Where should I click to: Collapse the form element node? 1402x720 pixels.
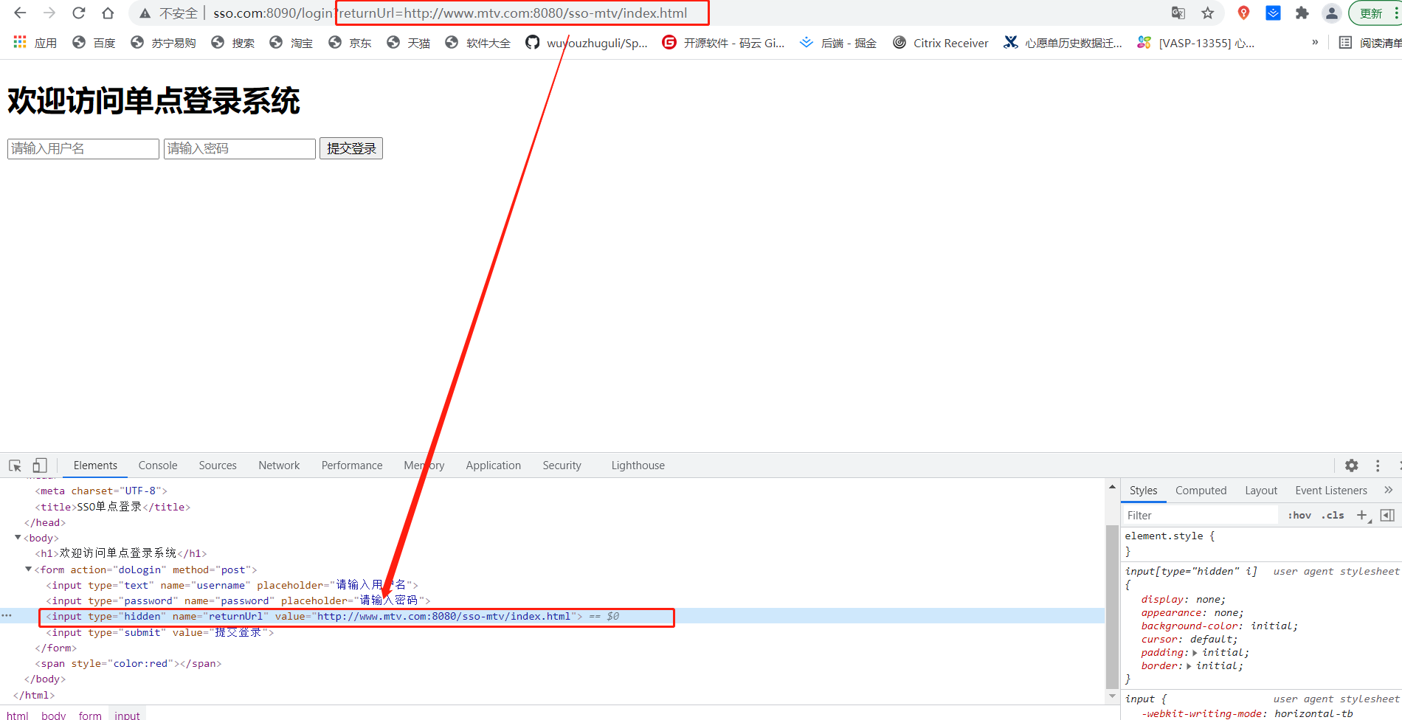coord(28,569)
